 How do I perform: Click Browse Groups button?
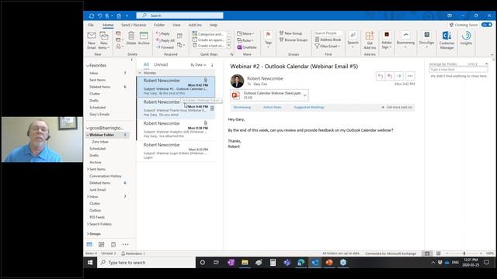(294, 40)
